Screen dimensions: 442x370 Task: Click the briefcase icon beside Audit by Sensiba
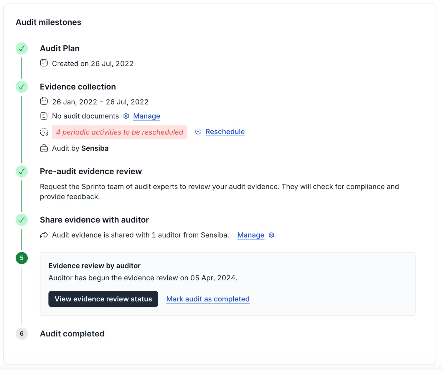(x=44, y=148)
